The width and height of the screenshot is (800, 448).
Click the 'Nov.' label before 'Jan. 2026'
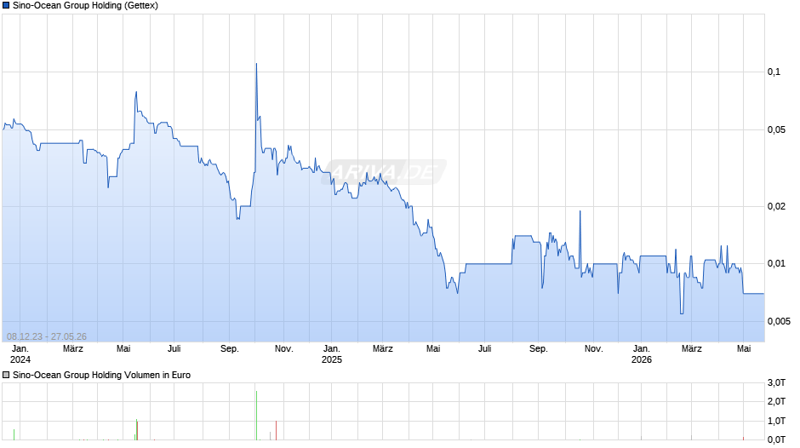[593, 349]
